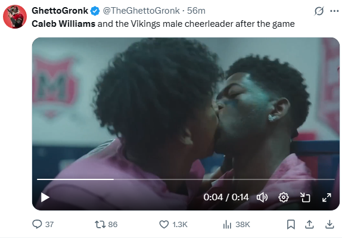Image resolution: width=342 pixels, height=242 pixels.
Task: Play the video
Action: pos(45,197)
